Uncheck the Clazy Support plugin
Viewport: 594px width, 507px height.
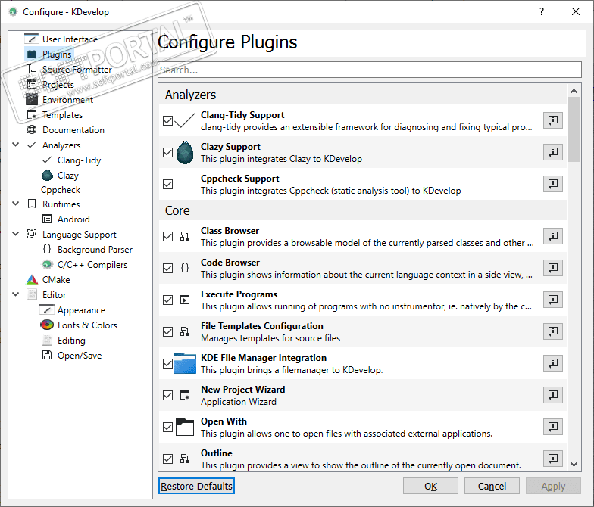click(x=168, y=153)
